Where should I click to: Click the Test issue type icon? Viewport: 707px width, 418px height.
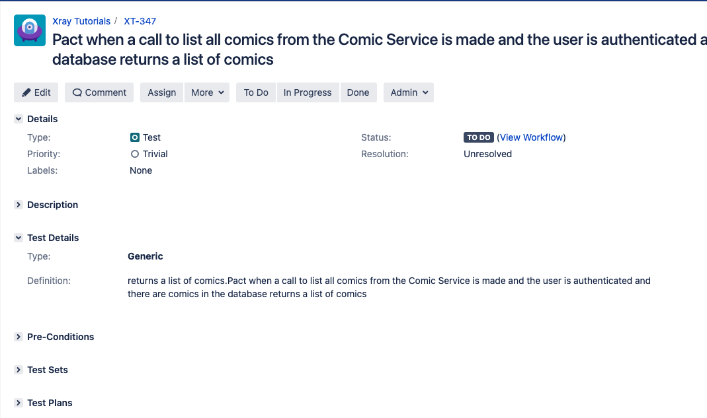[135, 137]
